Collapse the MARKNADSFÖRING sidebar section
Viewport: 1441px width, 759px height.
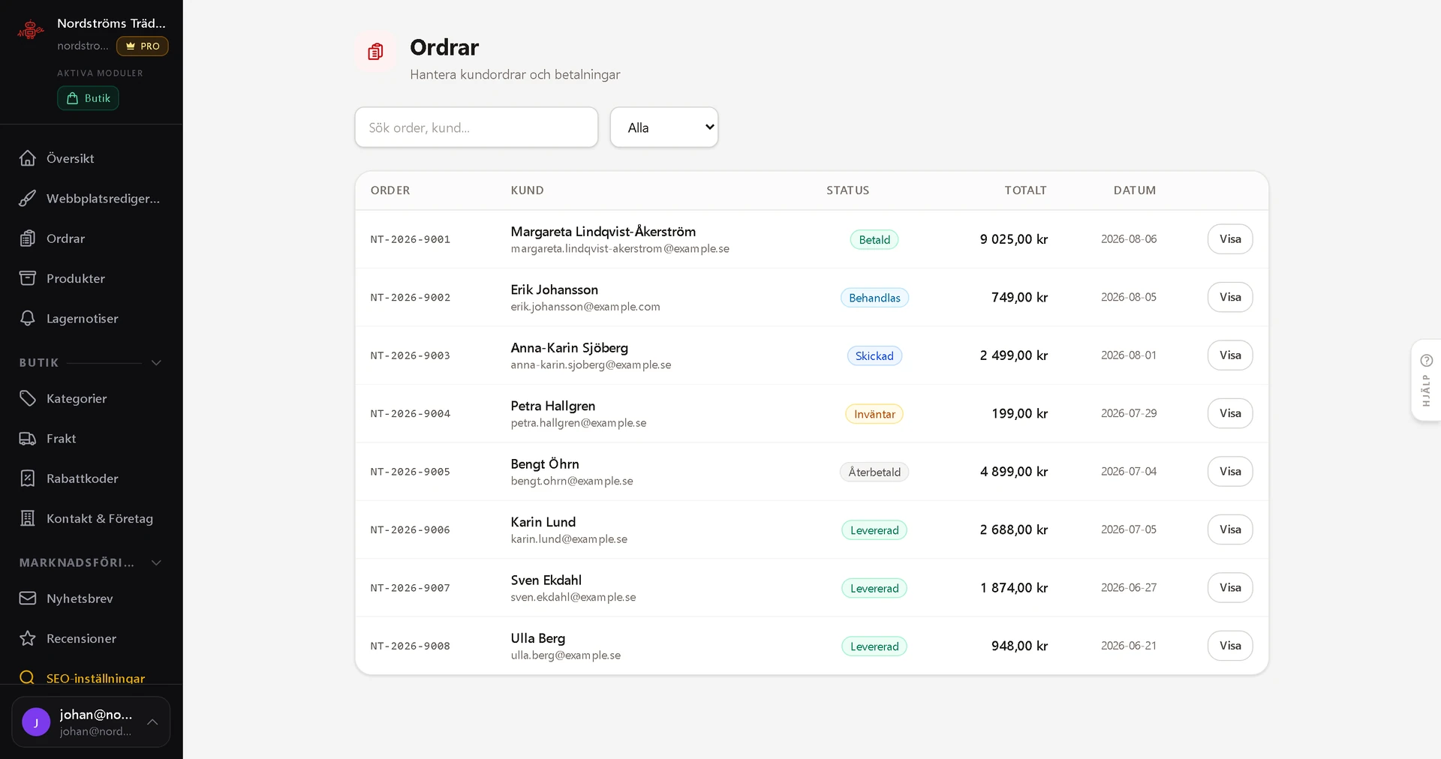click(156, 563)
